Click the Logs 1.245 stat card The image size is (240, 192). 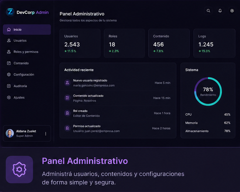214,43
